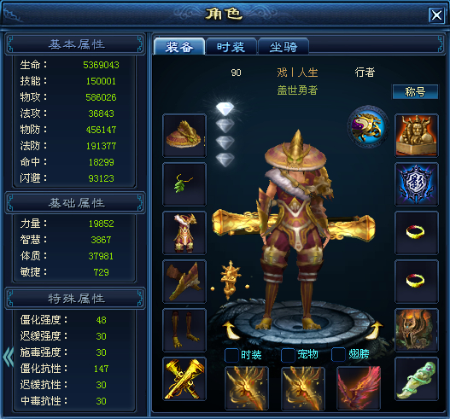Click the golden statue seal slot
Screen dimensions: 450x419
coord(417,136)
